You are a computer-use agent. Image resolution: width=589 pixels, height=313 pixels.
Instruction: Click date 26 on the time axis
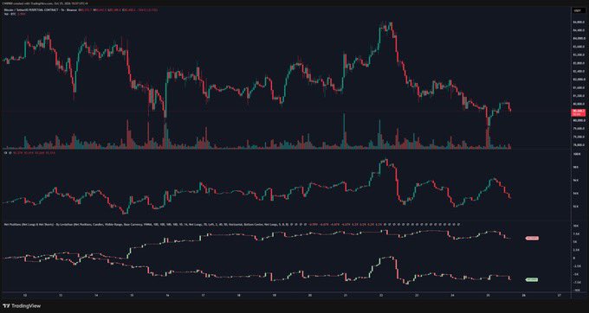click(524, 296)
